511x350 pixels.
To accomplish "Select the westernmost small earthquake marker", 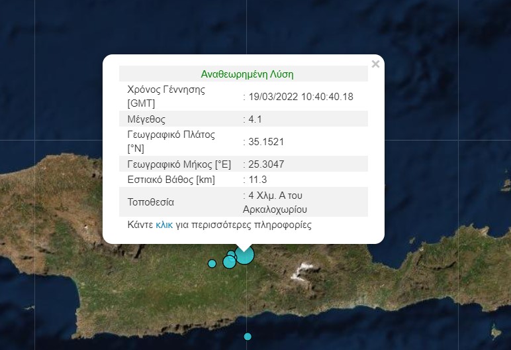I will [x=212, y=263].
